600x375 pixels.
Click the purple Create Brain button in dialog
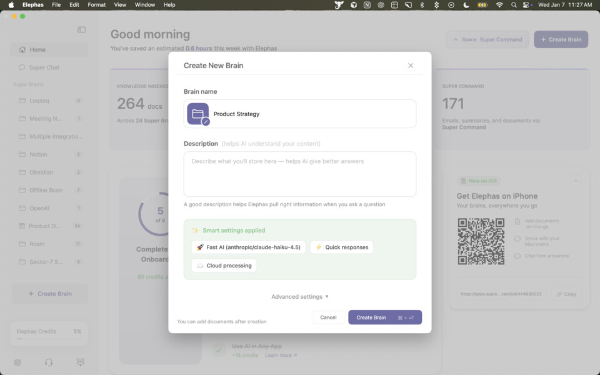coord(385,317)
